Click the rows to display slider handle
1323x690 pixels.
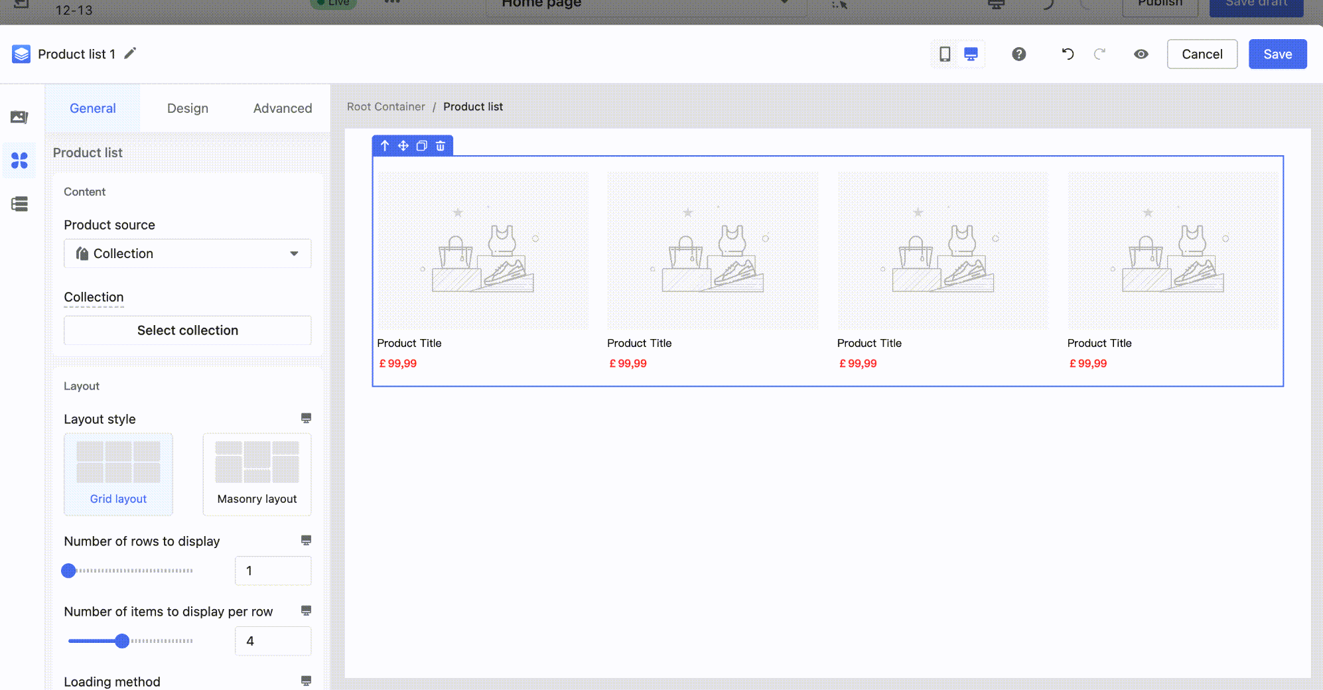tap(68, 571)
